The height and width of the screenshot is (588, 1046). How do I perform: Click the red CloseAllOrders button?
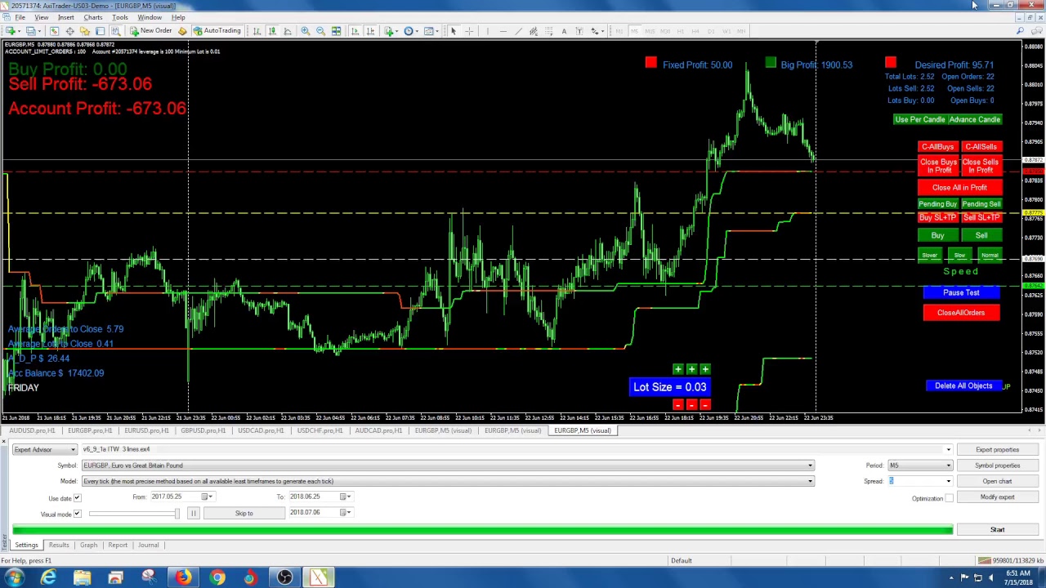(961, 313)
